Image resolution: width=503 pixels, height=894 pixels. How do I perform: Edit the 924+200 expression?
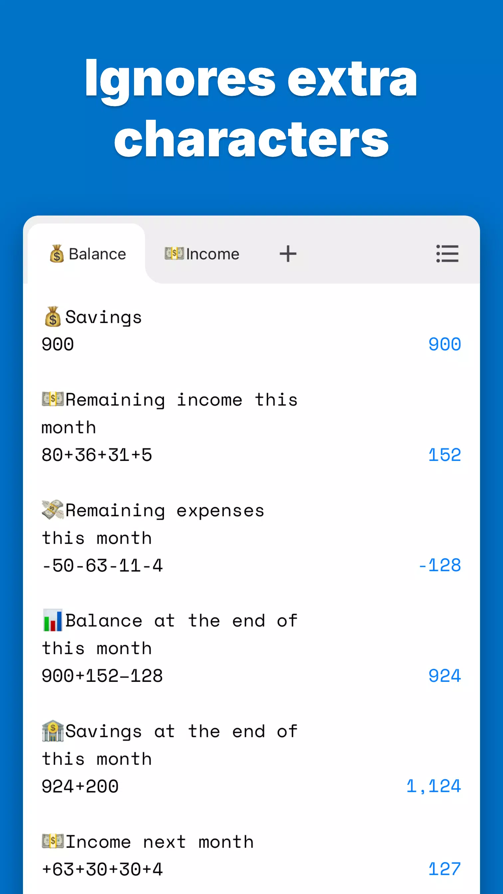pos(80,786)
